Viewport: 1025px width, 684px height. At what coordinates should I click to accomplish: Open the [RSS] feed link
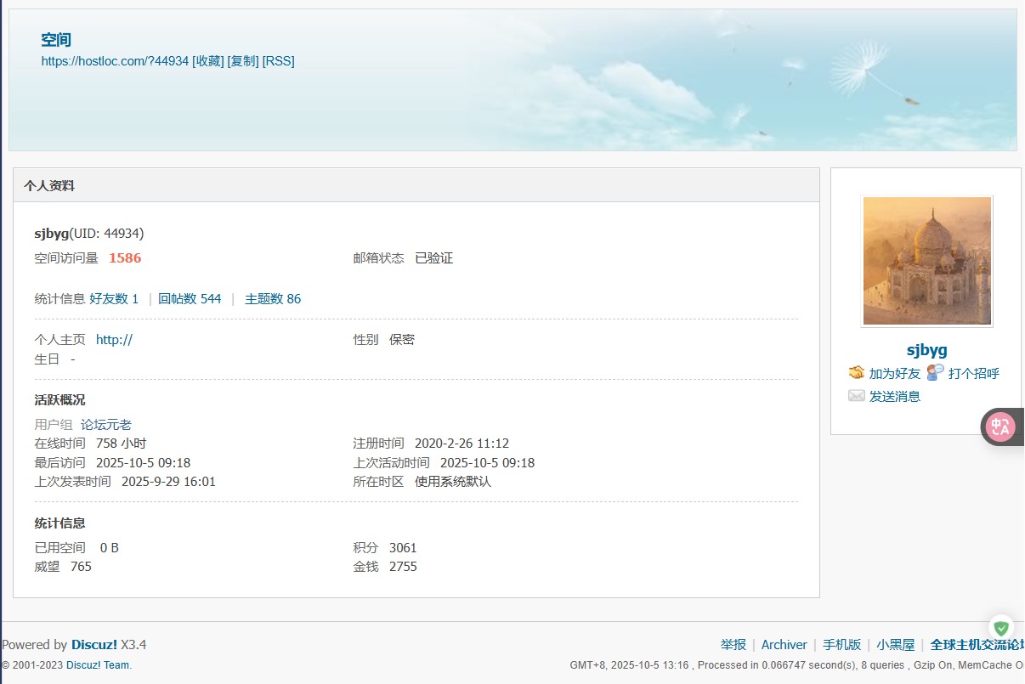click(x=279, y=61)
